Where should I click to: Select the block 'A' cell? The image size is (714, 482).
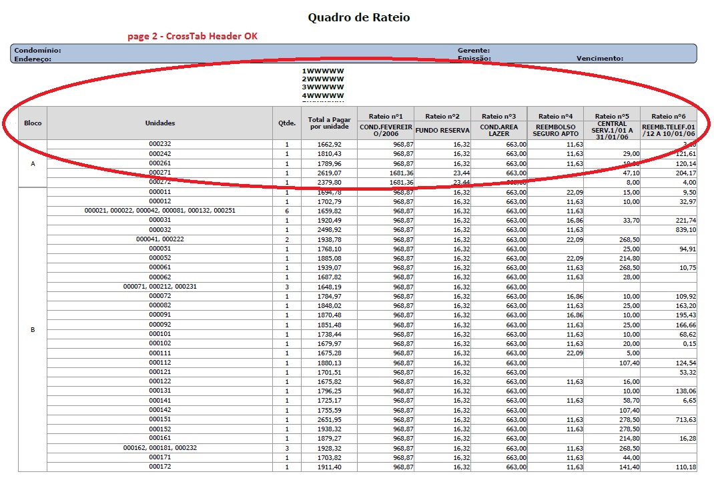(x=33, y=163)
